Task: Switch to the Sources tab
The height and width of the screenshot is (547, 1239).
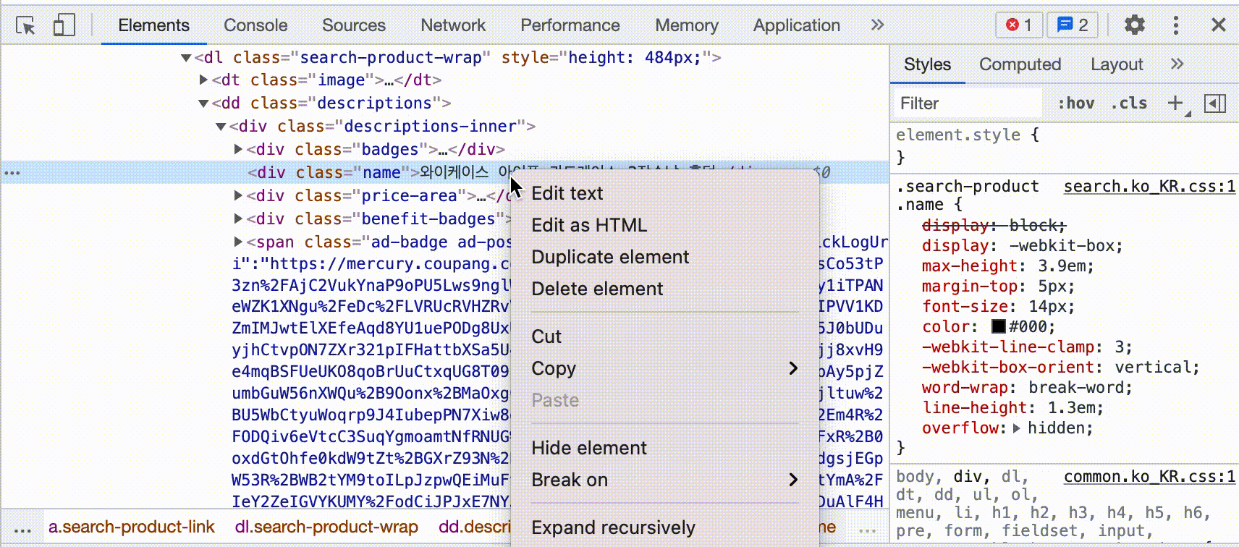Action: click(354, 25)
